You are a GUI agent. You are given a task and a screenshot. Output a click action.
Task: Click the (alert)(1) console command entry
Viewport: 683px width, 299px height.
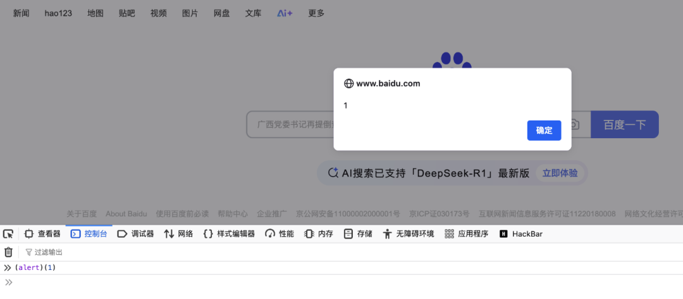coord(35,267)
